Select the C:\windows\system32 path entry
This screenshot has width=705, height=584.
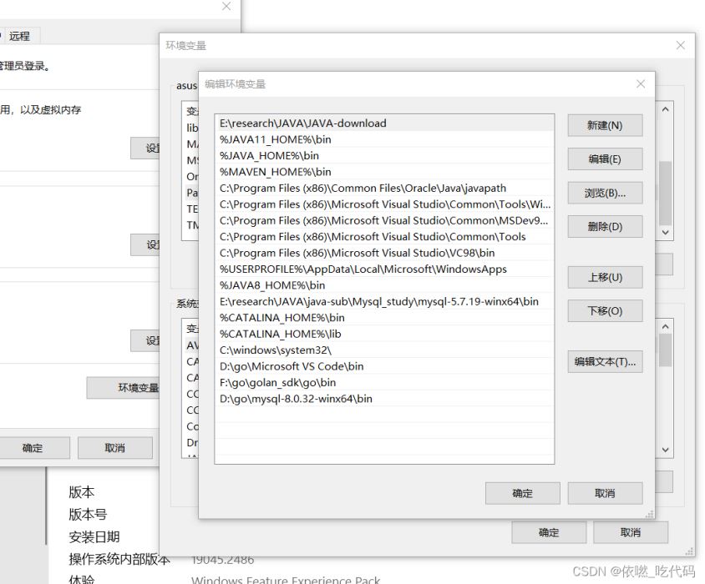pos(334,350)
